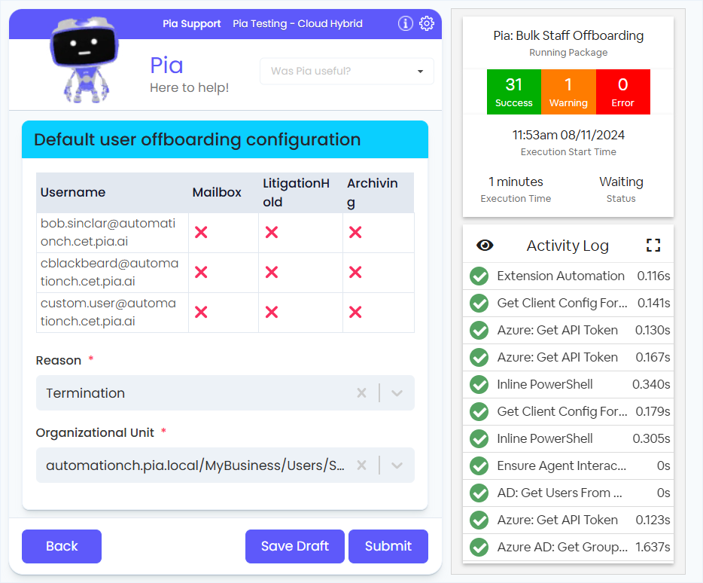Click the Back button
This screenshot has width=703, height=583.
click(x=62, y=546)
